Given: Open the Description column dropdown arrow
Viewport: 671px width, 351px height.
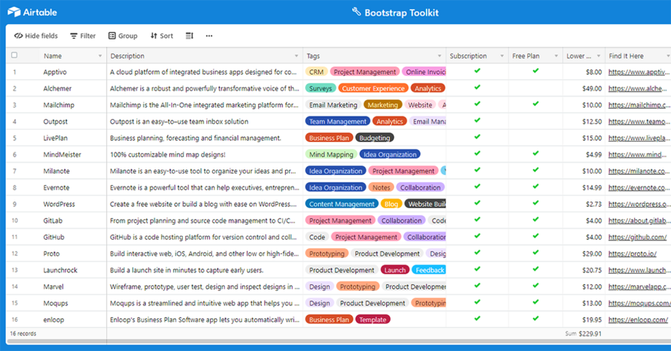Looking at the screenshot, I should (296, 56).
